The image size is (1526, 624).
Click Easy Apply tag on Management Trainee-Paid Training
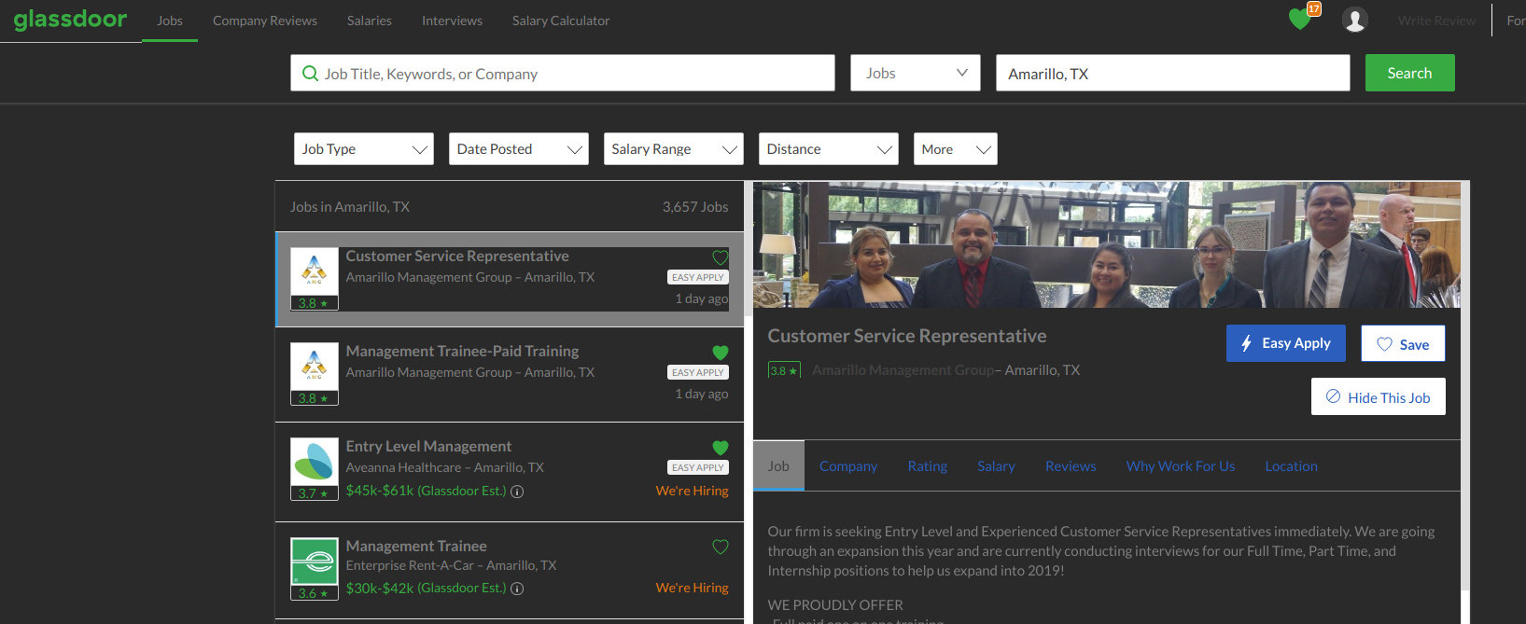698,372
